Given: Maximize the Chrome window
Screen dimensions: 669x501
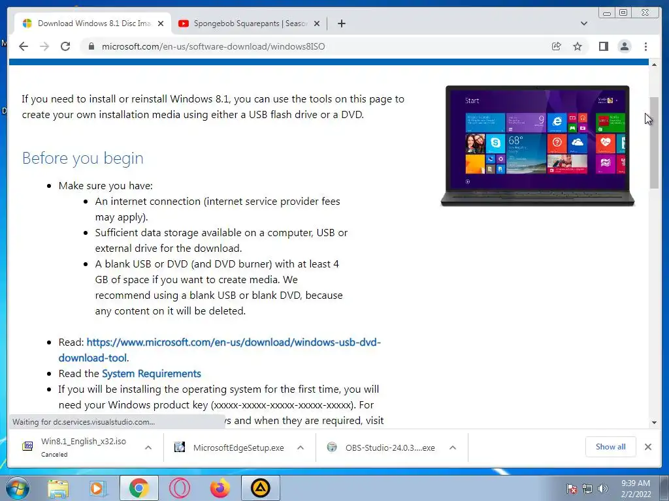Looking at the screenshot, I should point(623,13).
